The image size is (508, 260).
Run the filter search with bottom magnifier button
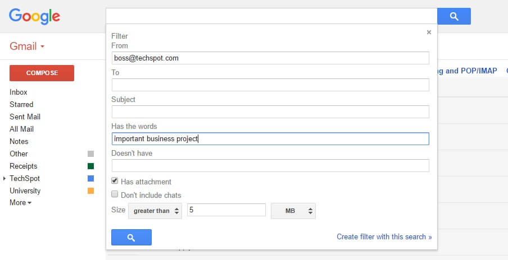pos(131,238)
